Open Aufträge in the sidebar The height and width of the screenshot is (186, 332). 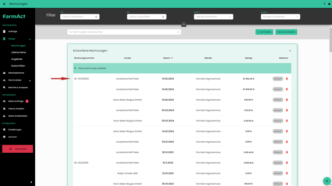13,31
